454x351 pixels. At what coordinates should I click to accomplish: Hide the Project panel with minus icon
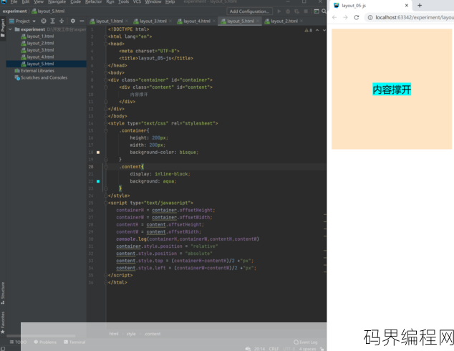(82, 21)
